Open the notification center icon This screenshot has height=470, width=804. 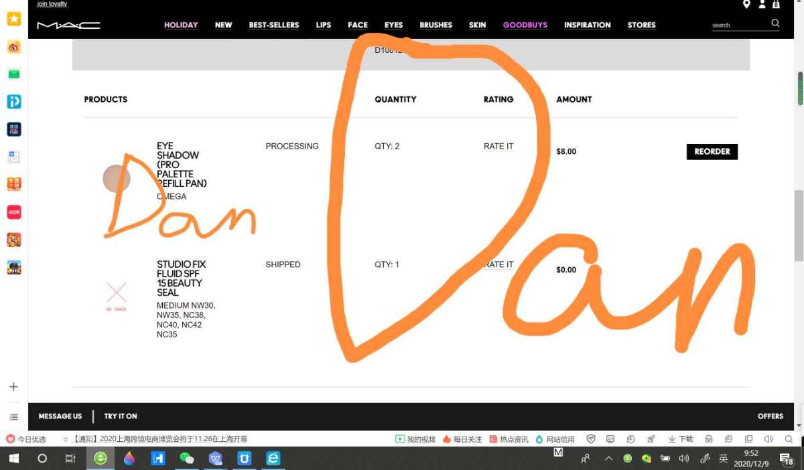tap(787, 459)
